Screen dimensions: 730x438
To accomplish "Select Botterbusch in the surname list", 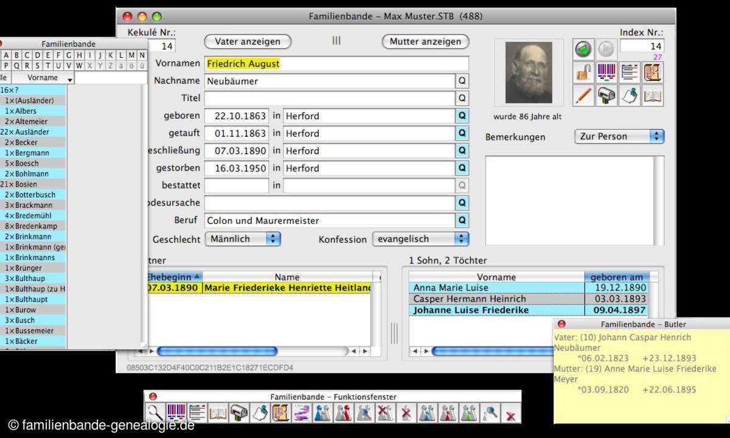I will click(33, 195).
